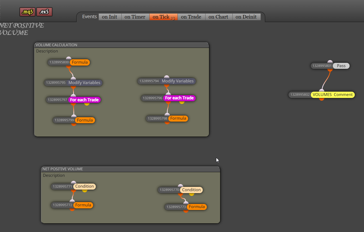Click yellow output connector on For each Trade 1328995797
Viewport: 364px width, 232px height.
pos(87,104)
